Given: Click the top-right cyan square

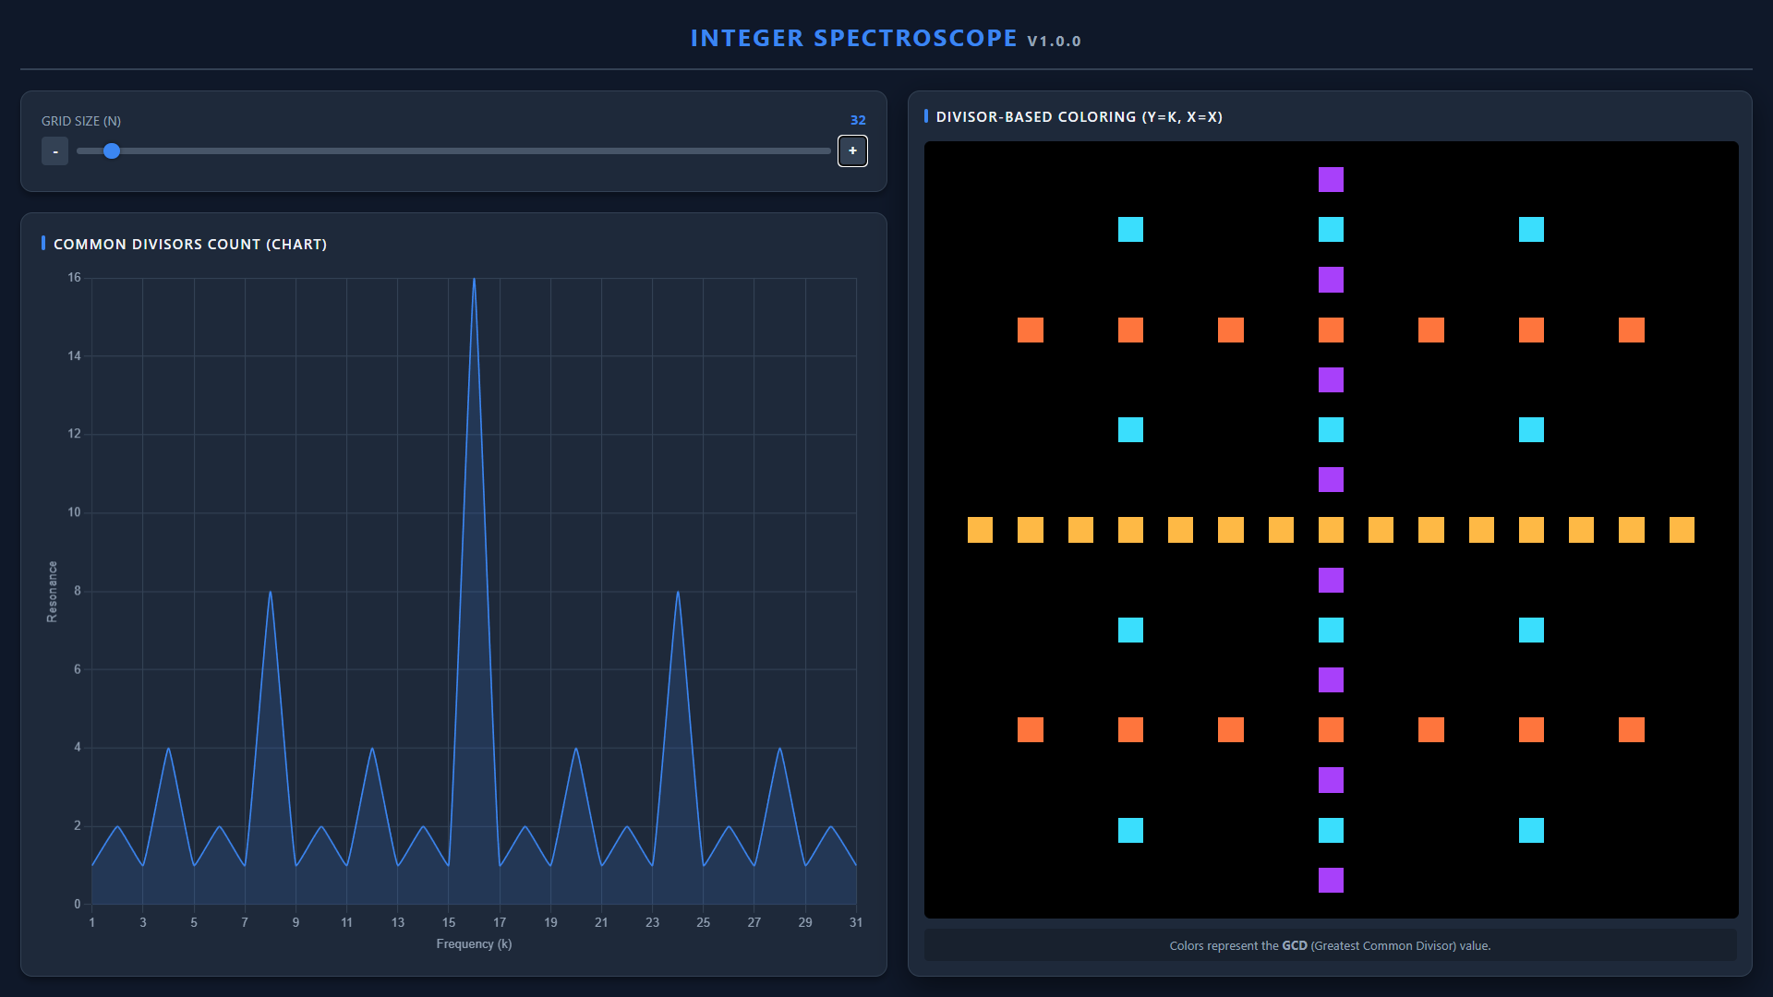Looking at the screenshot, I should point(1531,229).
